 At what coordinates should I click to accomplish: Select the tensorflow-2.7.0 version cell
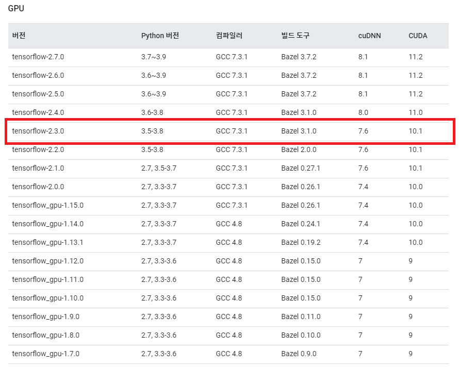pos(38,57)
